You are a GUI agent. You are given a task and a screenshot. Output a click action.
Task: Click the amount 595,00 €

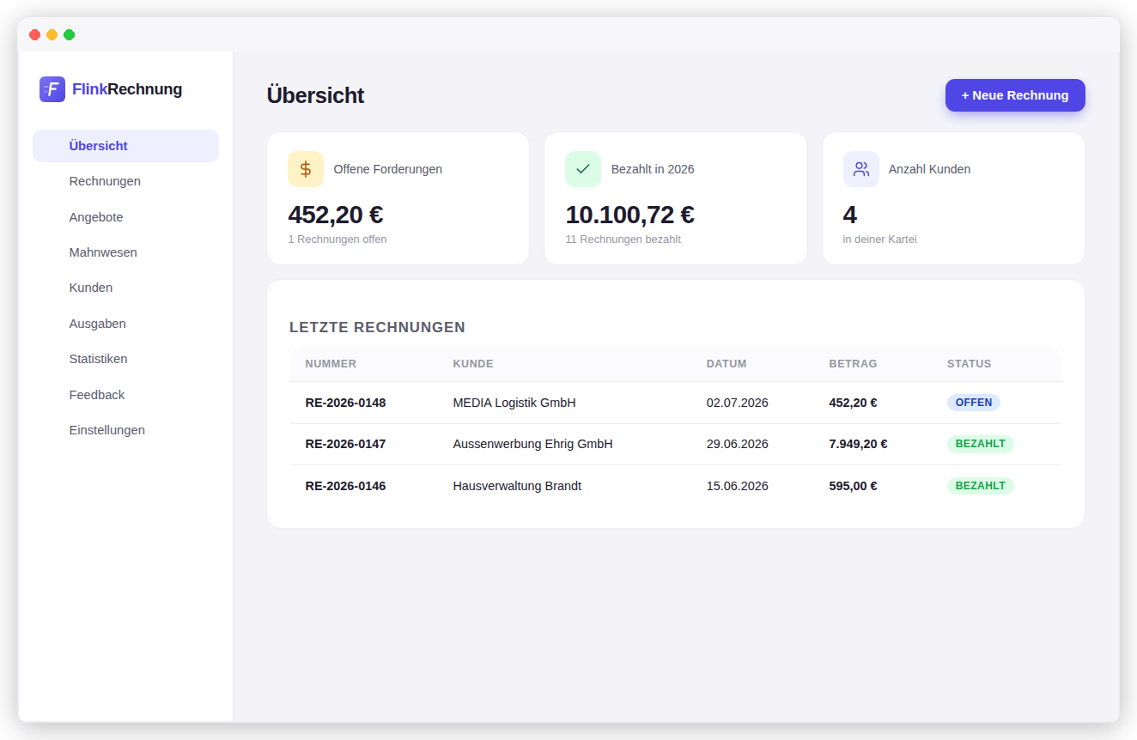tap(853, 486)
